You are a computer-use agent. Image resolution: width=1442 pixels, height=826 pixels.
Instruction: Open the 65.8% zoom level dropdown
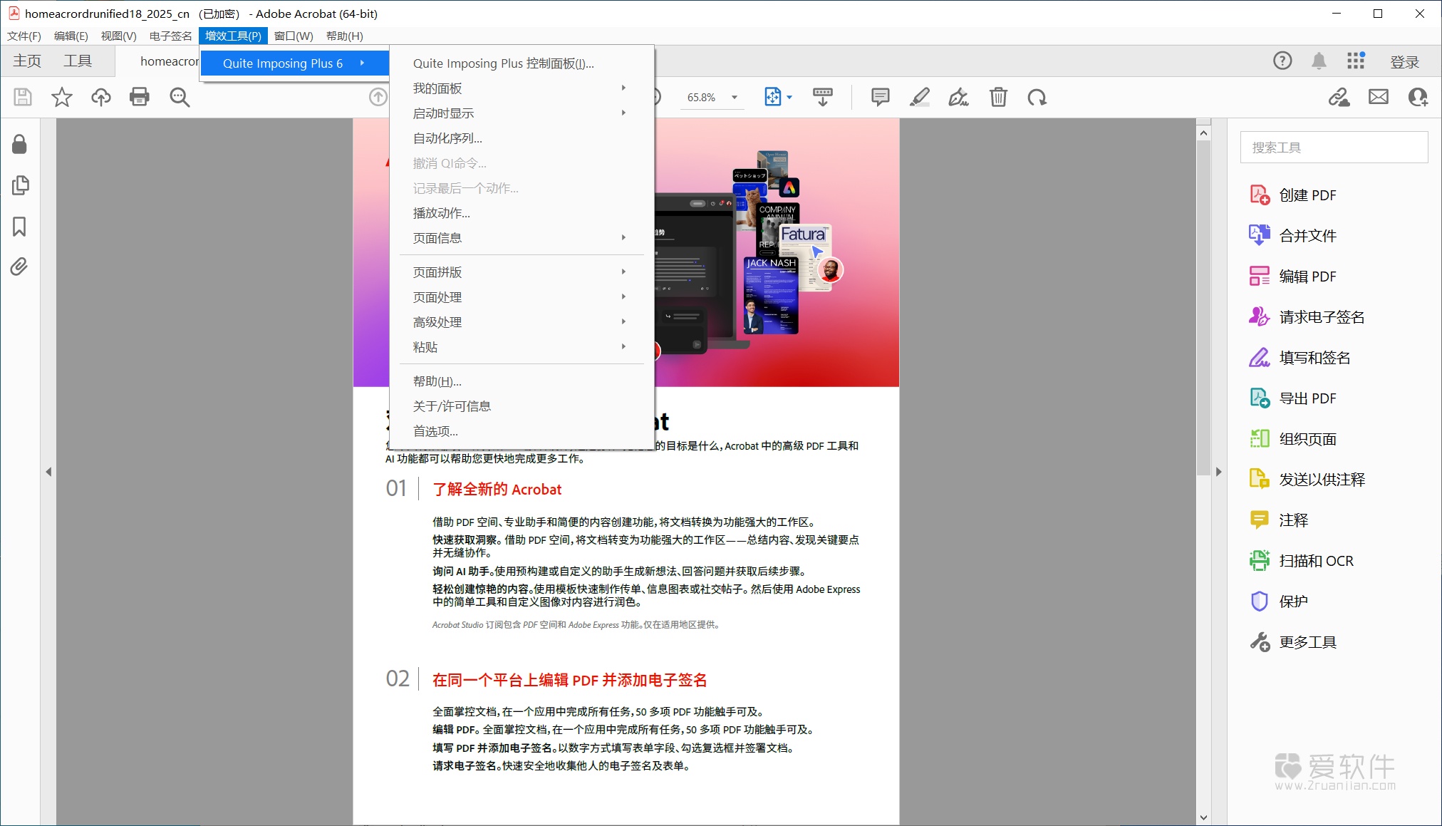click(712, 97)
